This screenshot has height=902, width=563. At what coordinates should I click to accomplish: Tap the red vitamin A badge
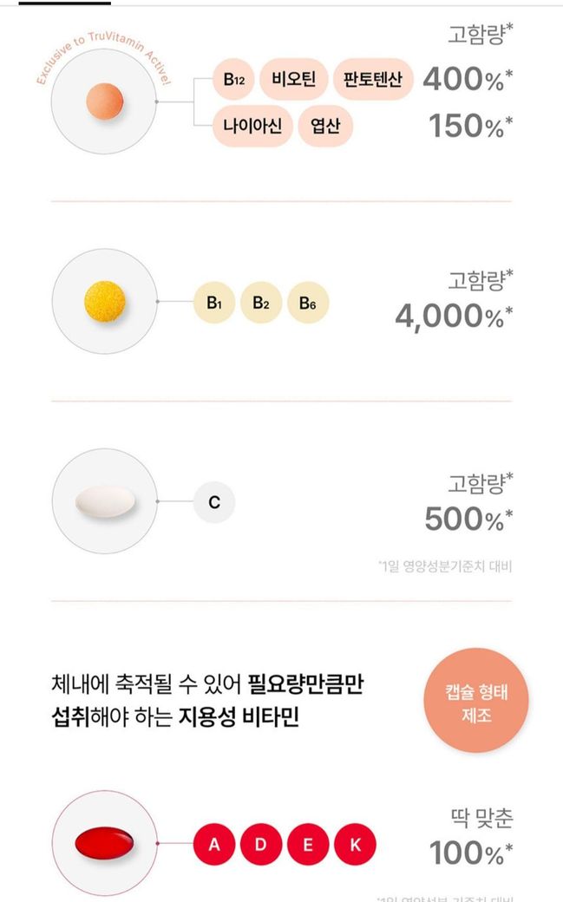coord(214,844)
